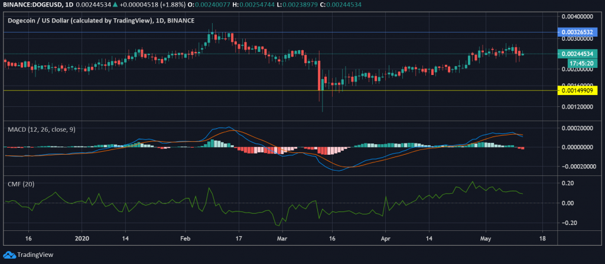Screen dimensions: 605x264
Task: Open the TradingView link at bottom left
Action: pyautogui.click(x=35, y=255)
